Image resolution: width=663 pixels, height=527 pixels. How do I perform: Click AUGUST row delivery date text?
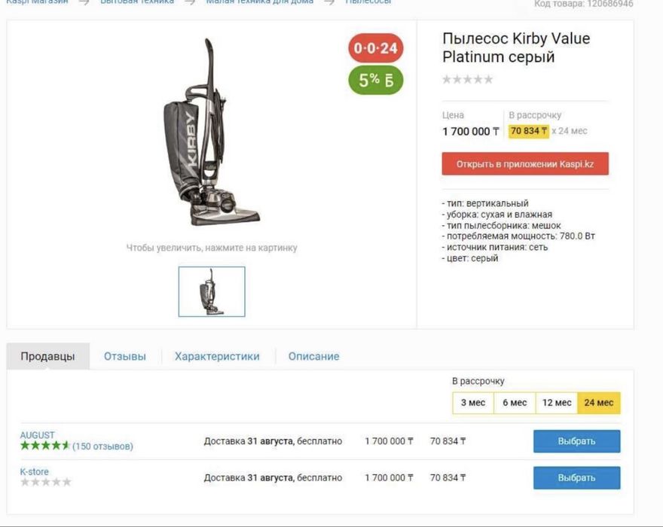coord(273,441)
